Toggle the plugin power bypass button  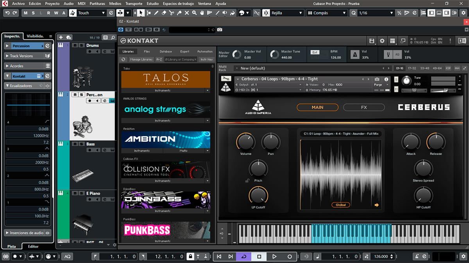point(120,30)
